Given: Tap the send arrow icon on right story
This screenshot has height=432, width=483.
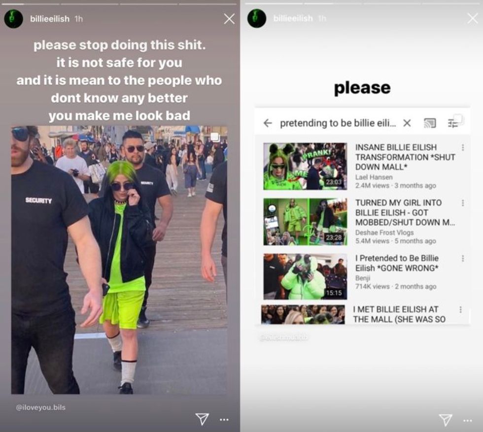Looking at the screenshot, I should pyautogui.click(x=446, y=420).
